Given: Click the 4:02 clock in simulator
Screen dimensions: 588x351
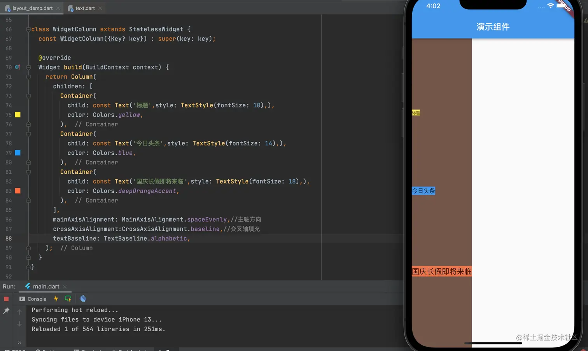Looking at the screenshot, I should pos(433,6).
